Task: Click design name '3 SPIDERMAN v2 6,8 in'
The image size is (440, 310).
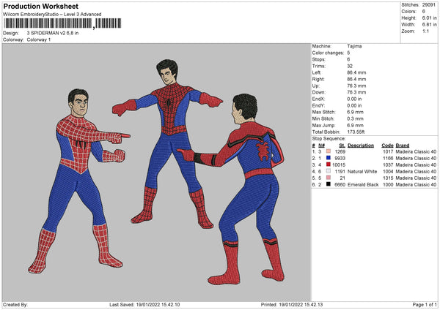Action: (53, 33)
